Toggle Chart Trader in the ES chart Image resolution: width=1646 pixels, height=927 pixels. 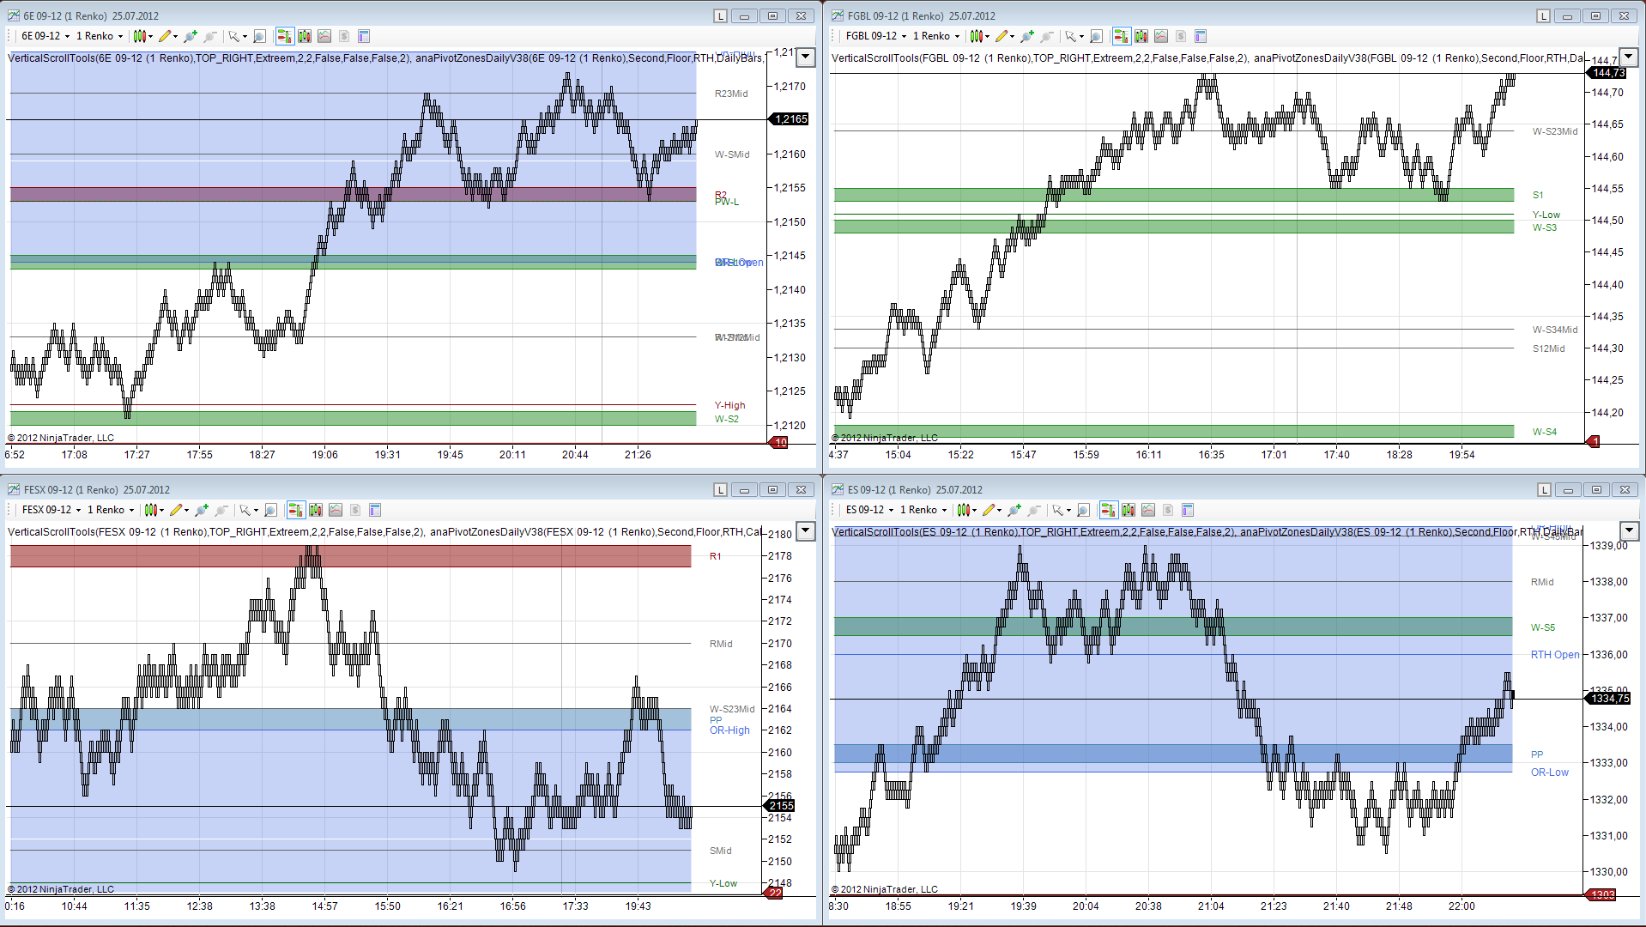click(1109, 510)
